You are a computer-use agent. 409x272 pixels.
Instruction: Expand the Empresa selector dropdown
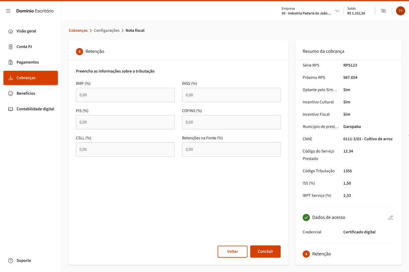pyautogui.click(x=337, y=11)
